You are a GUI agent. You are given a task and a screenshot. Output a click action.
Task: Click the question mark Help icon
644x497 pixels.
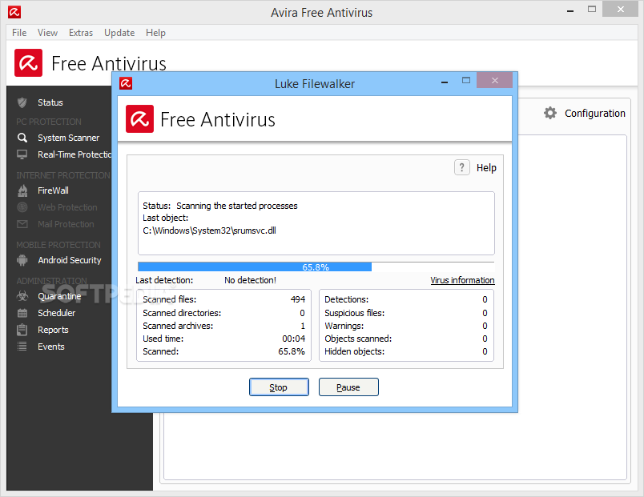(x=462, y=167)
